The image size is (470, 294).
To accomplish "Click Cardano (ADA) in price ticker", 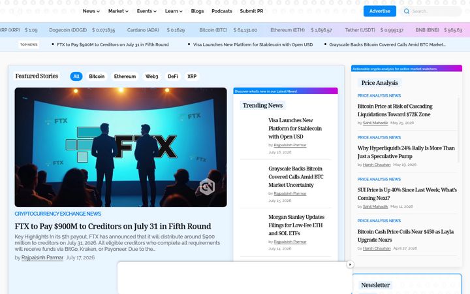I will click(143, 30).
